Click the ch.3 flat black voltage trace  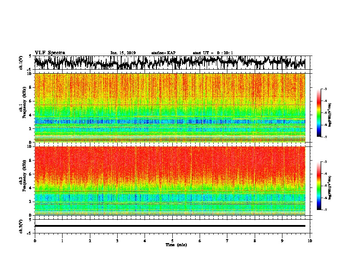click(170, 226)
